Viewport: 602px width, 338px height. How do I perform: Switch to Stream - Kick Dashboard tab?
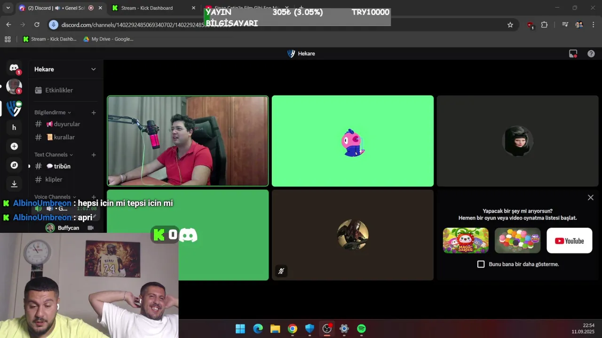point(153,8)
